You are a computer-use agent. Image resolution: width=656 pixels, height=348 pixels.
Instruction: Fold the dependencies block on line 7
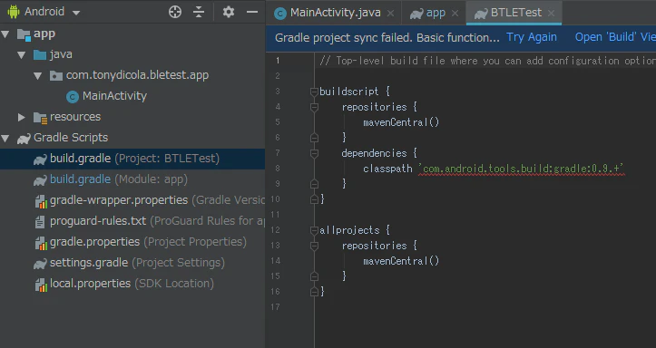click(314, 153)
